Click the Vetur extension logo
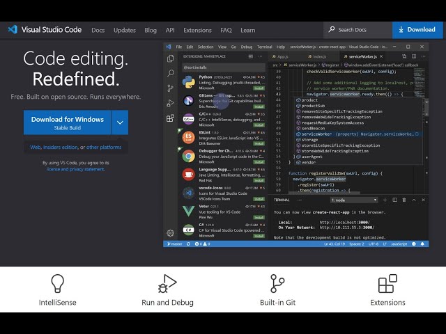 (x=189, y=211)
